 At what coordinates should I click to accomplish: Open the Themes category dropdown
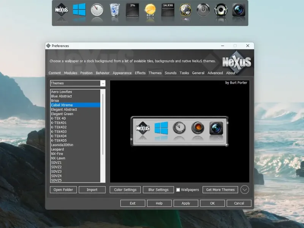[x=78, y=83]
